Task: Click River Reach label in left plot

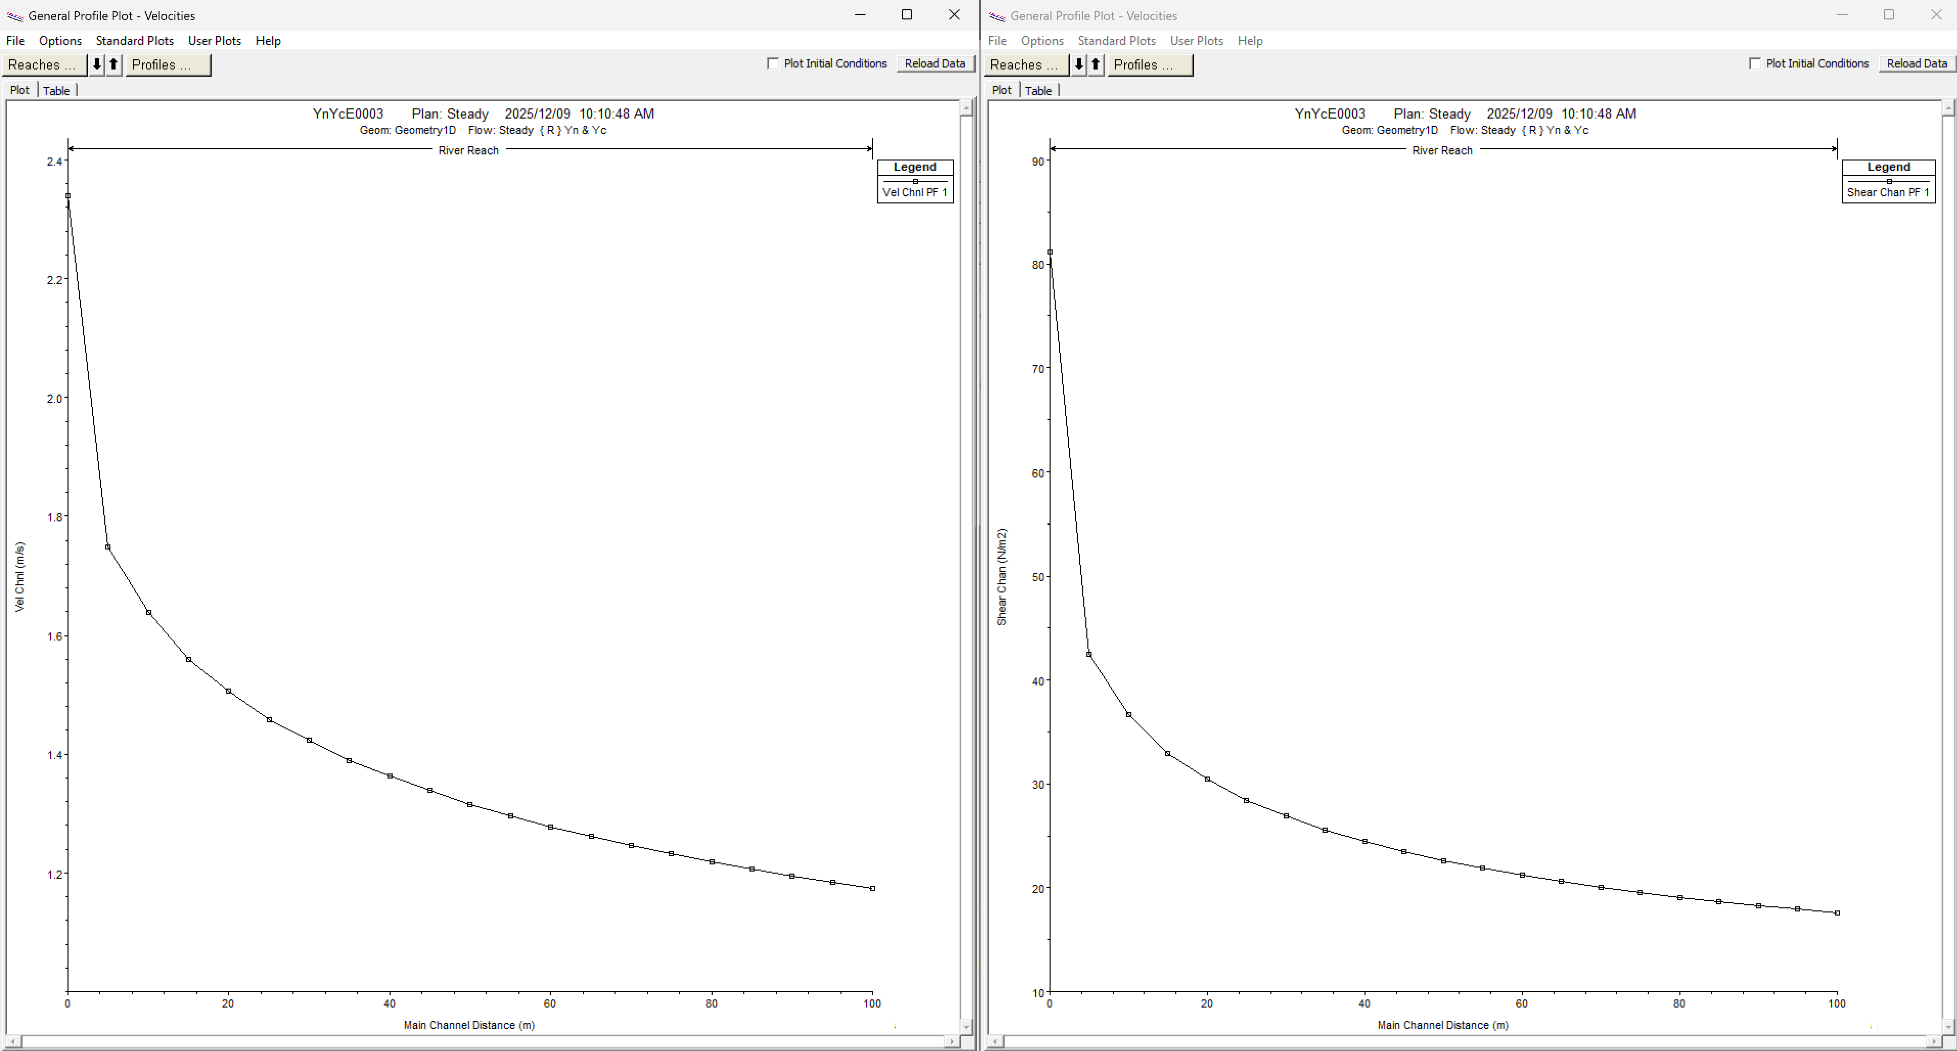Action: coord(469,150)
